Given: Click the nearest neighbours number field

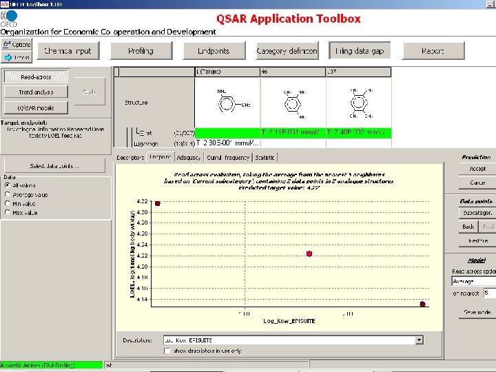Looking at the screenshot, I should click(490, 293).
